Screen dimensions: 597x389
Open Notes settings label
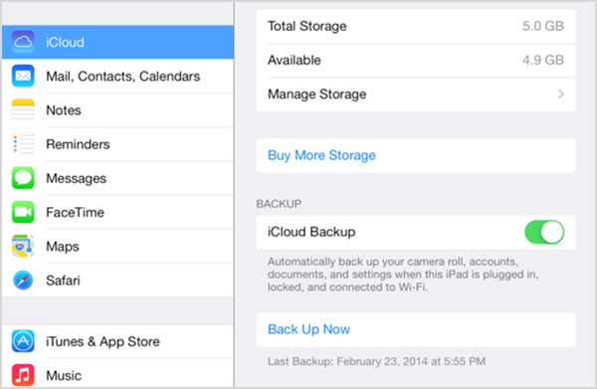pyautogui.click(x=64, y=110)
